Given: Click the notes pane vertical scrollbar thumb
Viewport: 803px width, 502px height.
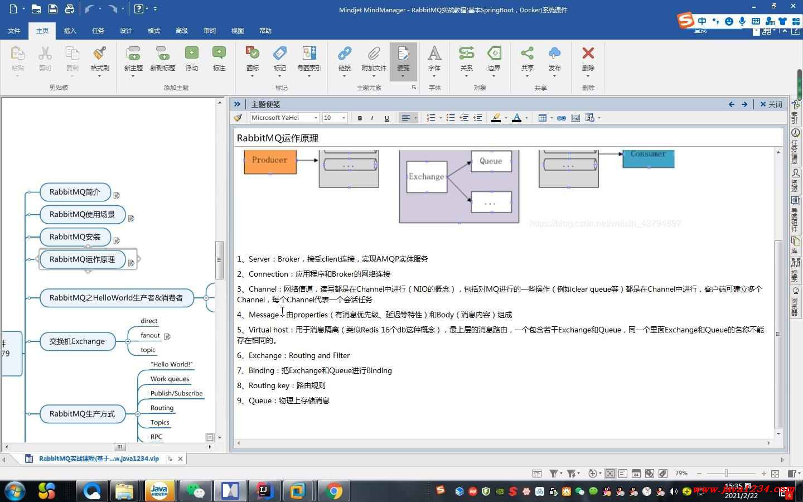Looking at the screenshot, I should pyautogui.click(x=778, y=334).
